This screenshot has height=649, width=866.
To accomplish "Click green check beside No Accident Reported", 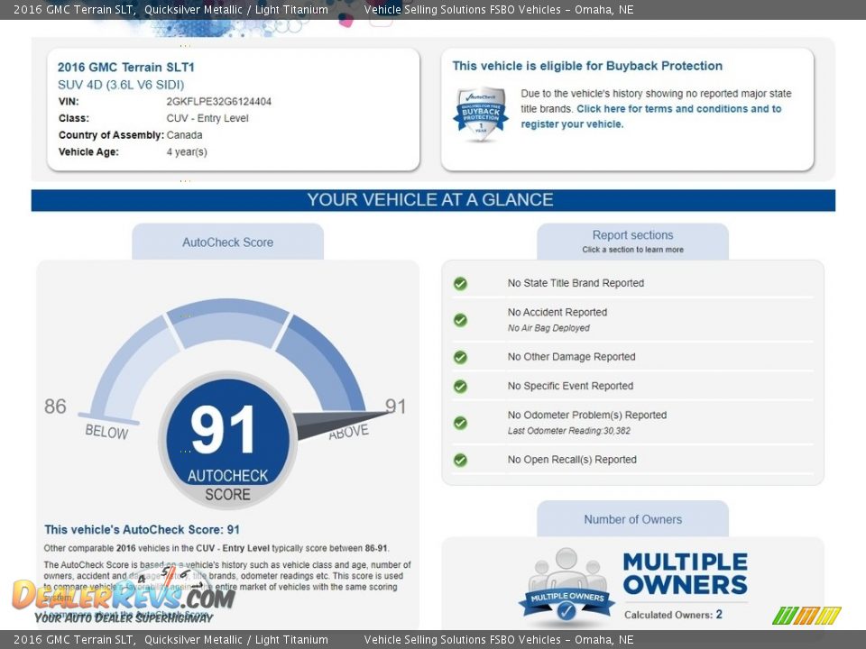I will [460, 320].
